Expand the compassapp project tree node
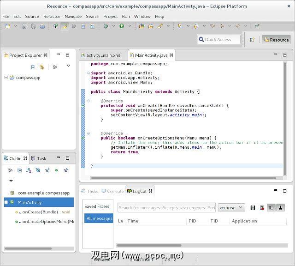The image size is (295, 266). pyautogui.click(x=6, y=78)
